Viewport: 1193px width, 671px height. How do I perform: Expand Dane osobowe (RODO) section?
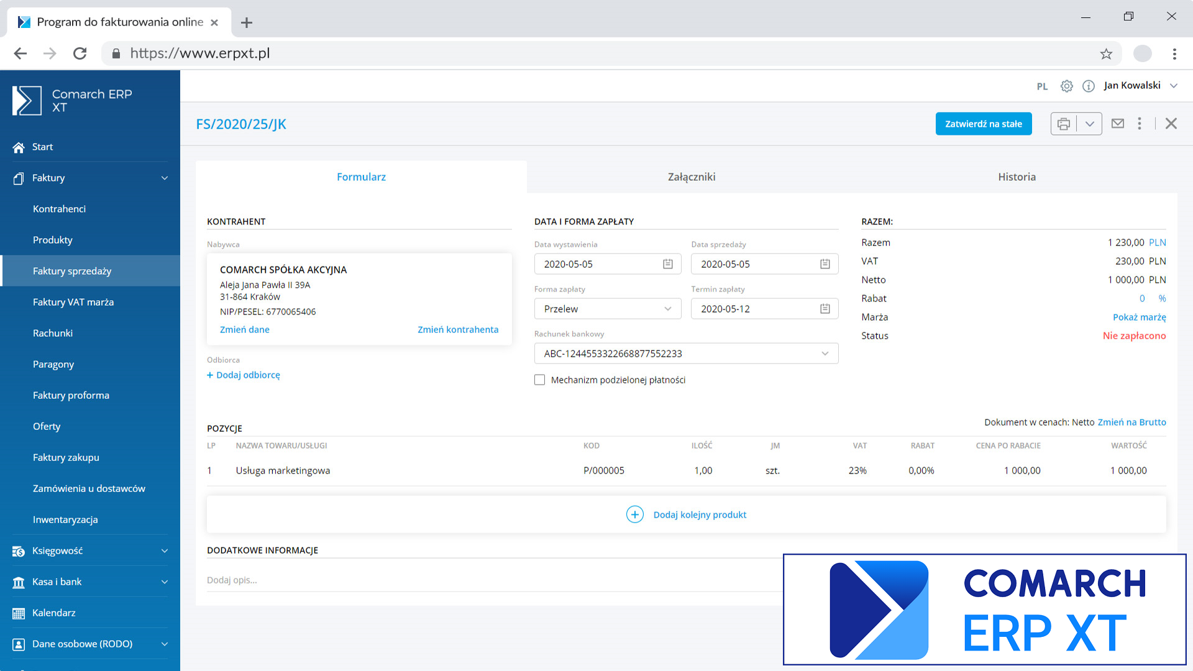click(x=165, y=644)
